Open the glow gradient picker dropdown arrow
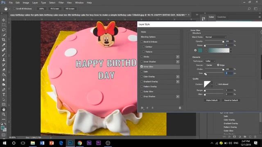 click(231, 50)
